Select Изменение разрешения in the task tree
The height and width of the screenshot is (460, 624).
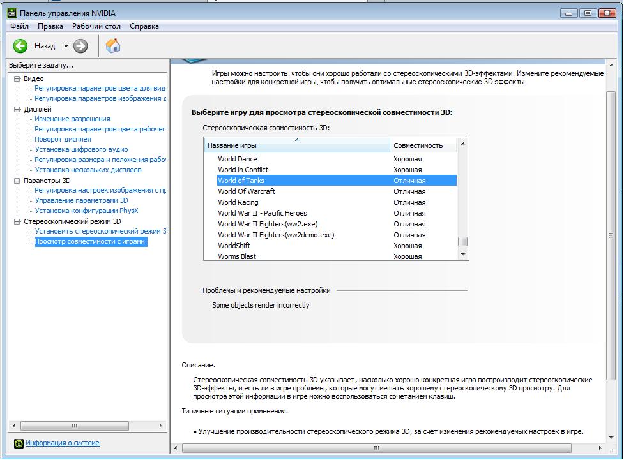click(72, 119)
